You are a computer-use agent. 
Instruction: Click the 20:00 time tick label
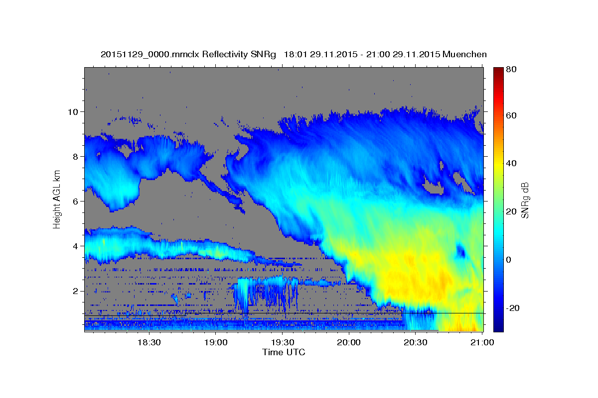(x=349, y=342)
